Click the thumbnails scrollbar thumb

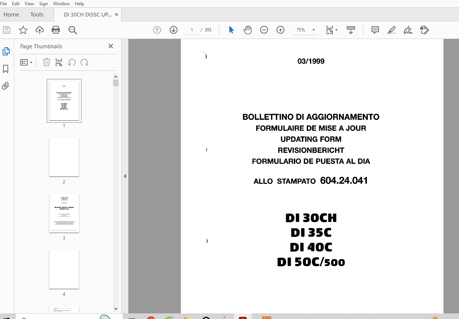[x=116, y=83]
